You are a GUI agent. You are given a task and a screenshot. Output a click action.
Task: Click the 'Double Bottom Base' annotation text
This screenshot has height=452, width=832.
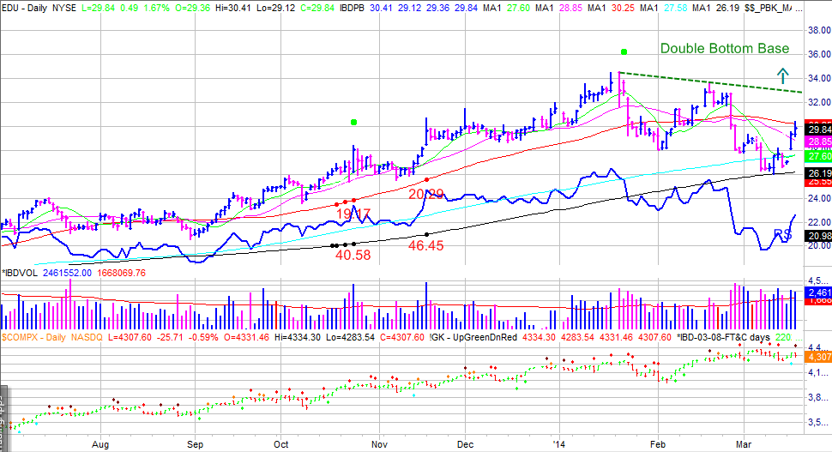coord(724,48)
